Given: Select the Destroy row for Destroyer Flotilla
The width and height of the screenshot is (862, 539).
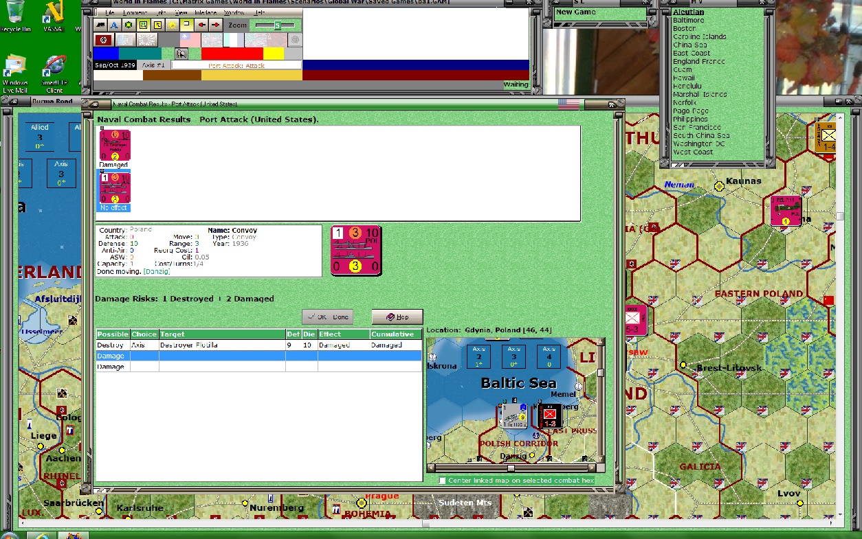Looking at the screenshot, I should click(x=258, y=345).
